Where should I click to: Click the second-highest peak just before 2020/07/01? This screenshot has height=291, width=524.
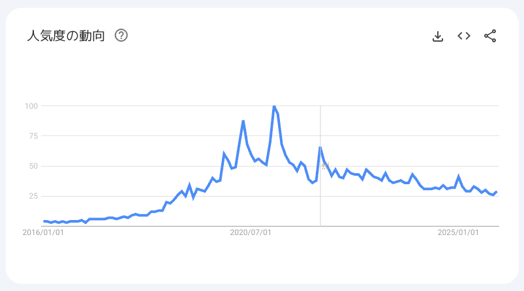click(x=243, y=120)
